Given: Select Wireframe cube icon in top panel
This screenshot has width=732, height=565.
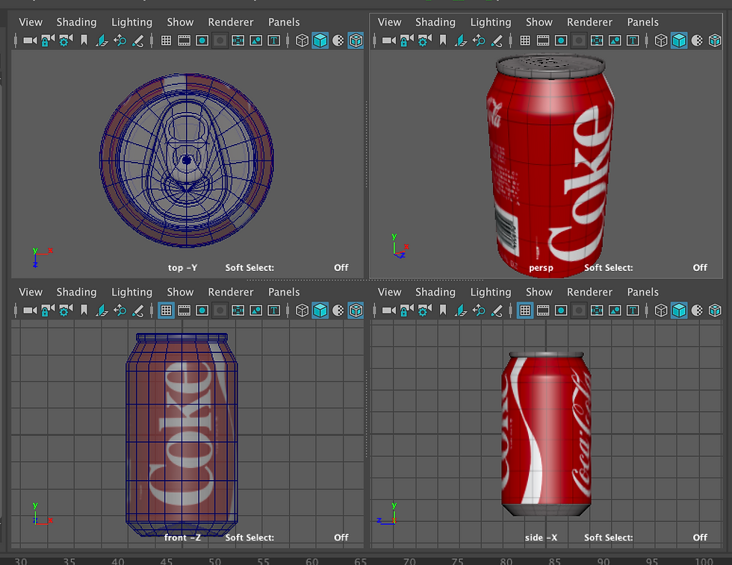Looking at the screenshot, I should pyautogui.click(x=302, y=40).
